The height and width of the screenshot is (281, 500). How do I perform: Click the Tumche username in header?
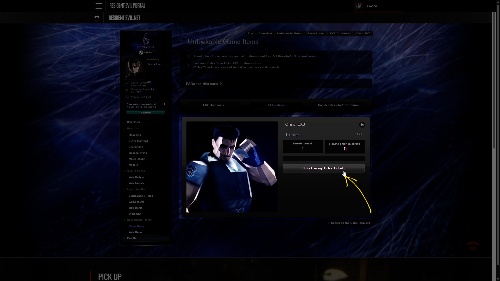click(x=371, y=6)
